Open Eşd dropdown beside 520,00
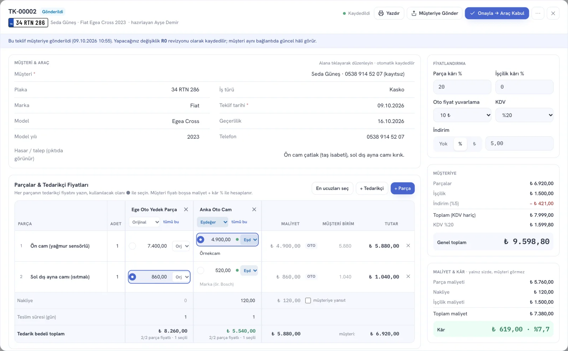The width and height of the screenshot is (568, 351). tap(250, 271)
